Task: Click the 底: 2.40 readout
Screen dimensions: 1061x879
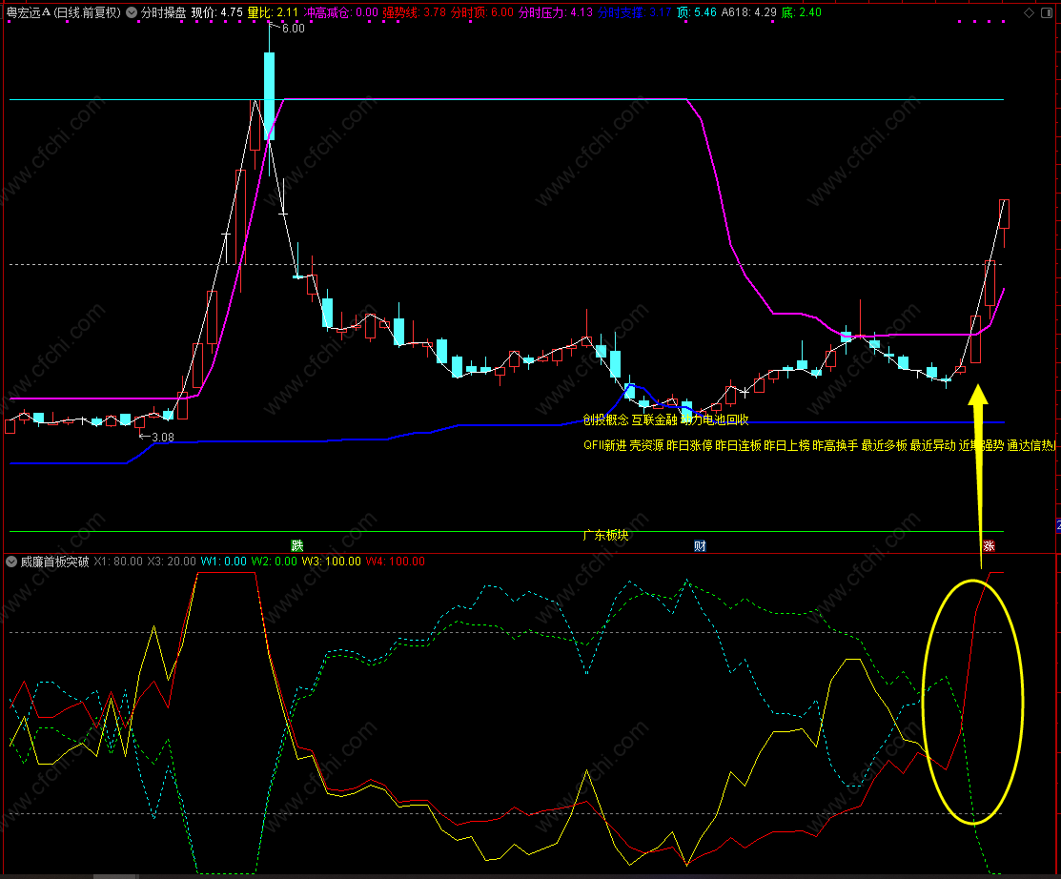Action: click(801, 12)
